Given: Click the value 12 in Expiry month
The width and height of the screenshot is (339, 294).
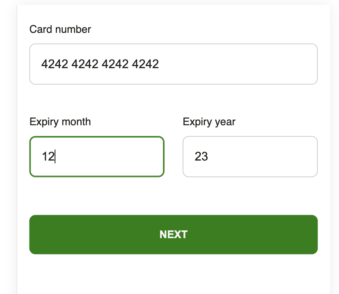Looking at the screenshot, I should pyautogui.click(x=48, y=156).
